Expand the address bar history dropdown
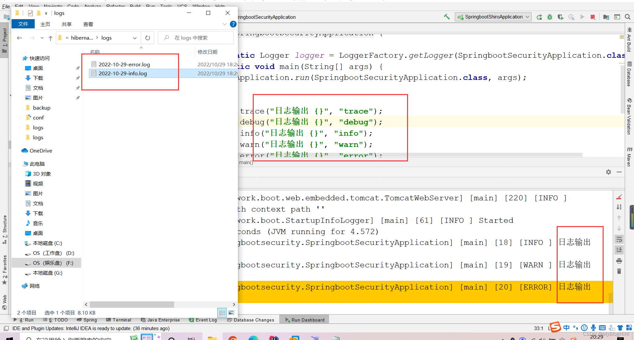Screen dimensions: 634x340 click(135, 38)
